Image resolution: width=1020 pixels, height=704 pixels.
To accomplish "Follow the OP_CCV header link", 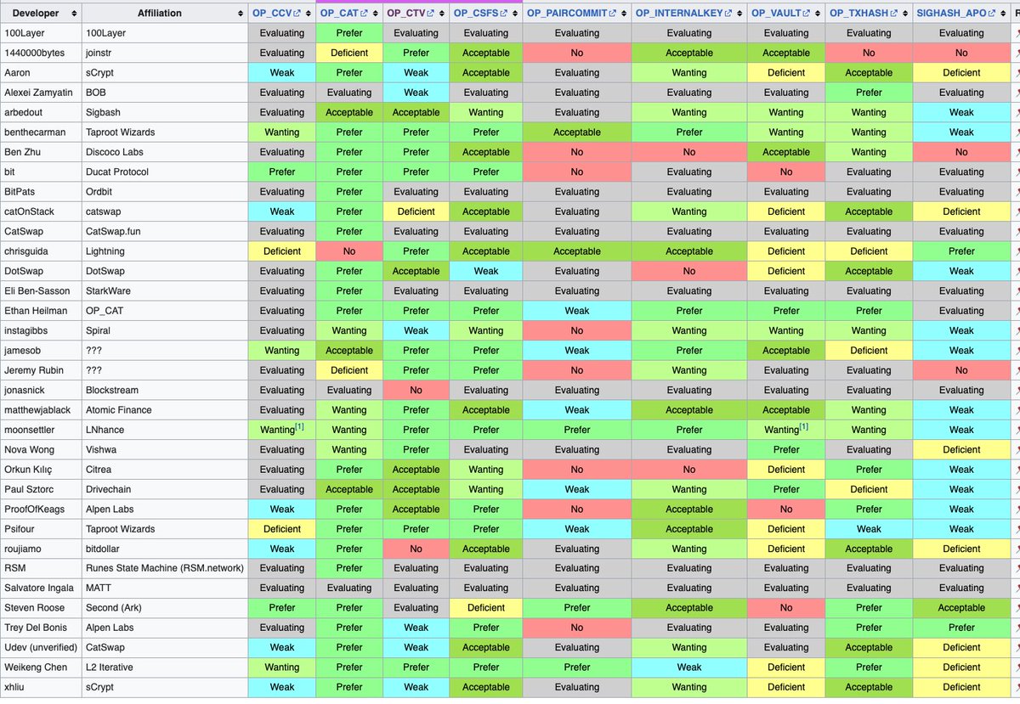I will click(272, 14).
